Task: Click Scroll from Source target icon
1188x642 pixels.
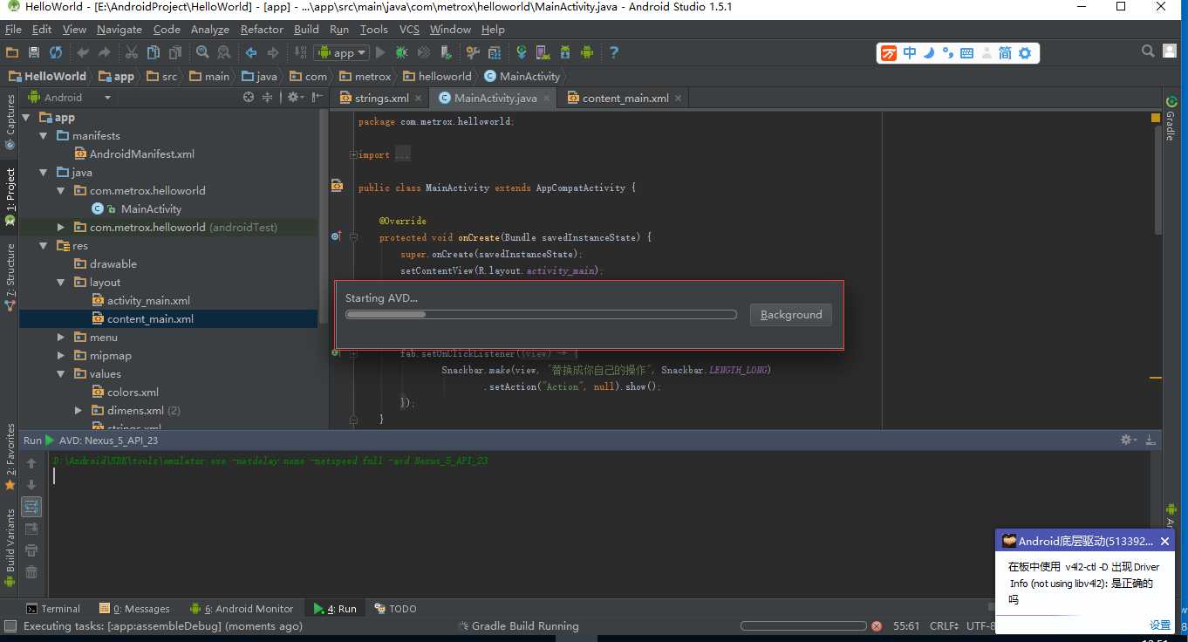Action: [x=249, y=98]
